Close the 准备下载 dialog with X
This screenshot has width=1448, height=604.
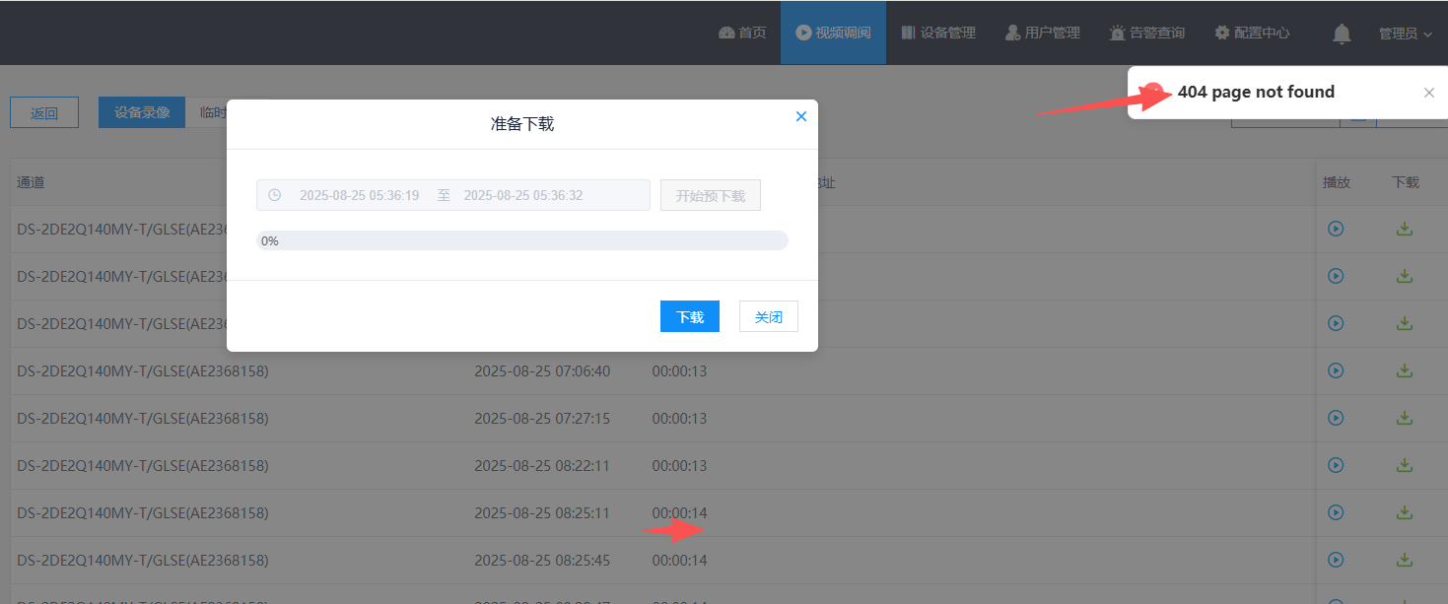point(800,116)
